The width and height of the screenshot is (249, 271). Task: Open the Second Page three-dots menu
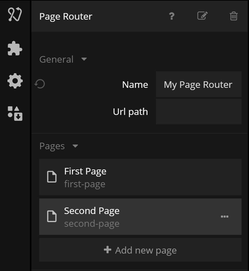[x=224, y=216]
